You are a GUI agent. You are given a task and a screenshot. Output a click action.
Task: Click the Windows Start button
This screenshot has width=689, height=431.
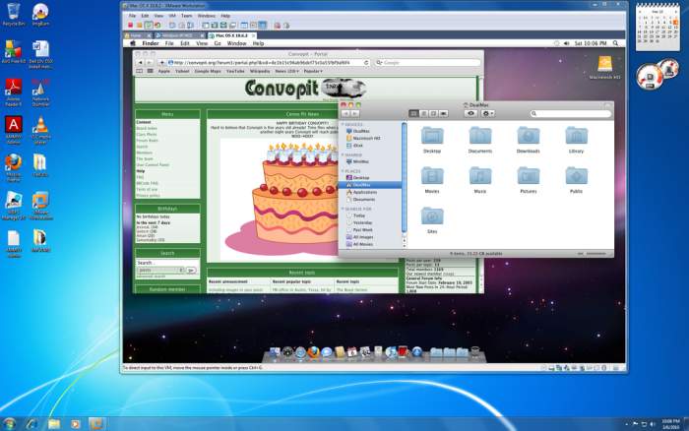tap(9, 424)
